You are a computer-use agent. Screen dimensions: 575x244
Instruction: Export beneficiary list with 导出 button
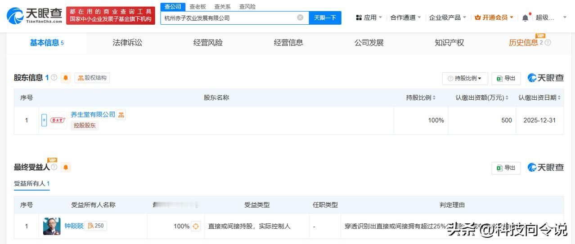pos(506,168)
